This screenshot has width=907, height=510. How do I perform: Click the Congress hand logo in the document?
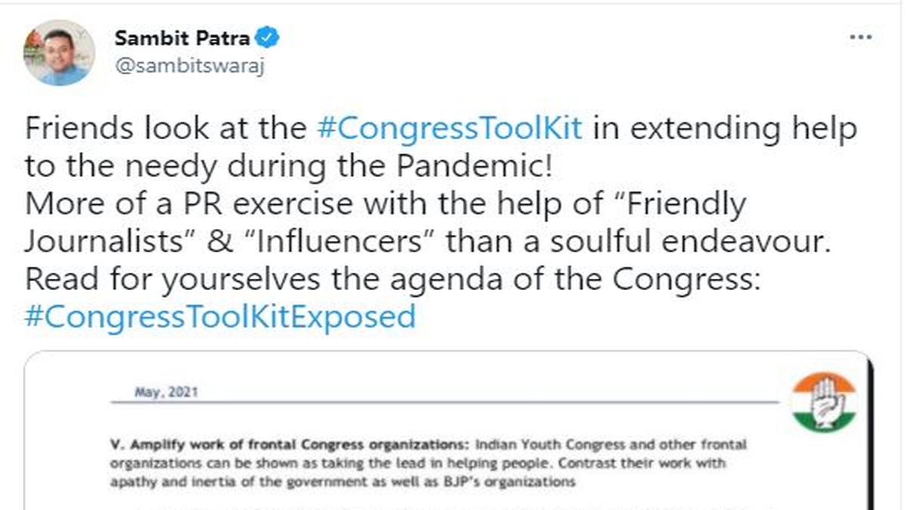(823, 403)
